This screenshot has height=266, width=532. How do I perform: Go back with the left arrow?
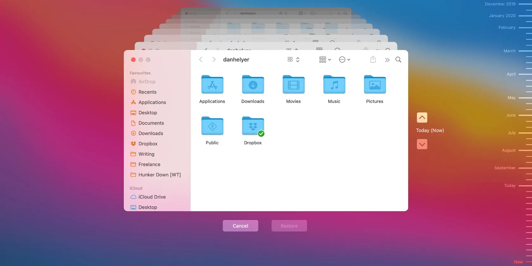click(200, 60)
